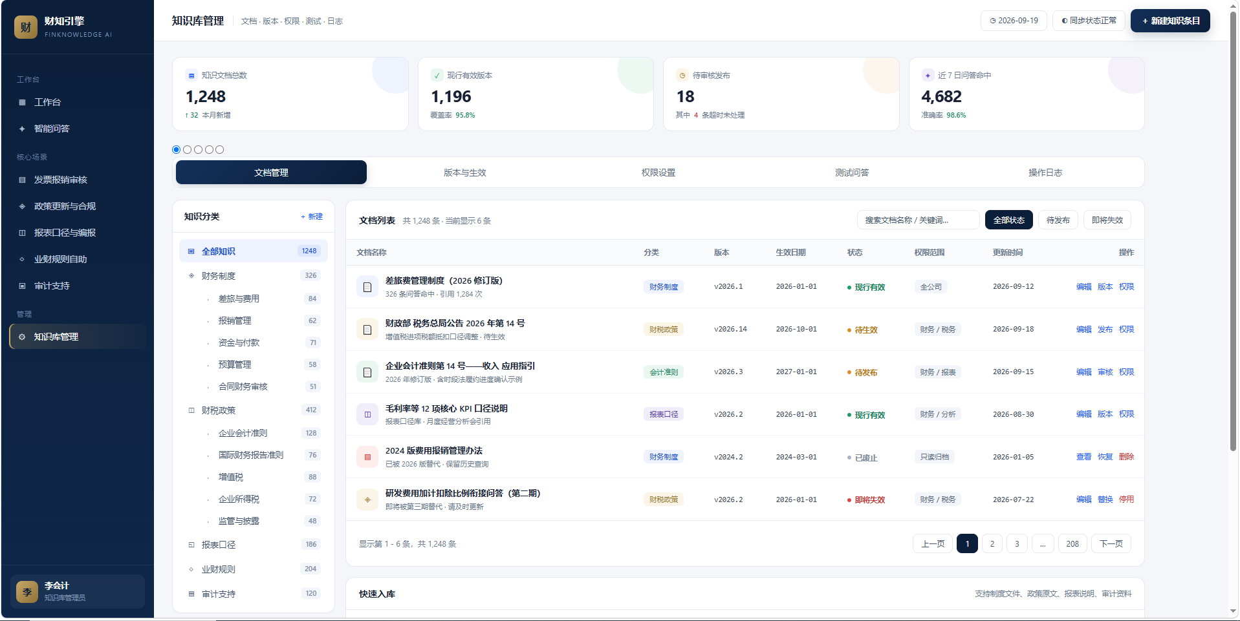Viewport: 1240px width, 621px height.
Task: Select the second radio button
Action: 188,149
